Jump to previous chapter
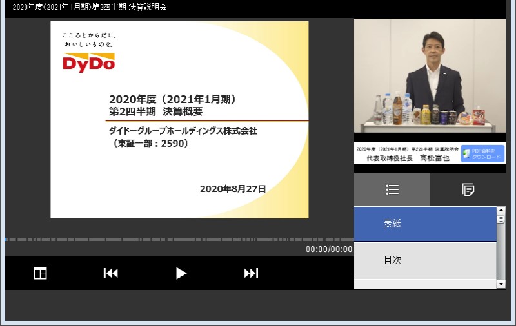Screen dimensions: 516x326 point(110,273)
